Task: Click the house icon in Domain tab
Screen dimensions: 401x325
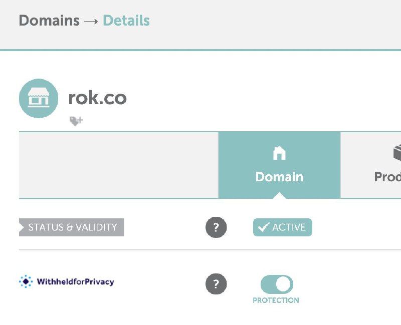Action: [x=279, y=153]
